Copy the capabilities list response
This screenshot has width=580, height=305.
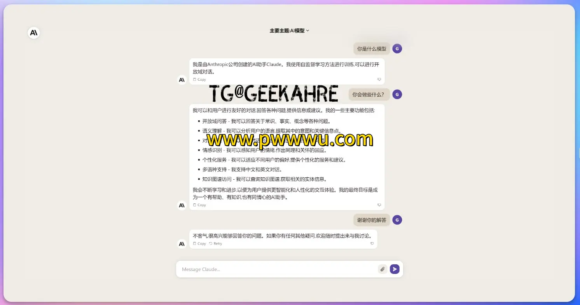[199, 205]
